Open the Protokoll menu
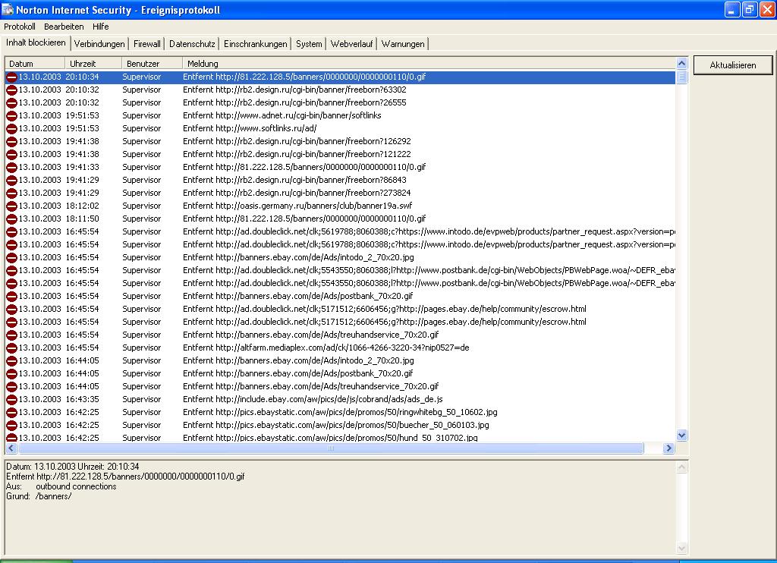The height and width of the screenshot is (563, 777). point(19,27)
